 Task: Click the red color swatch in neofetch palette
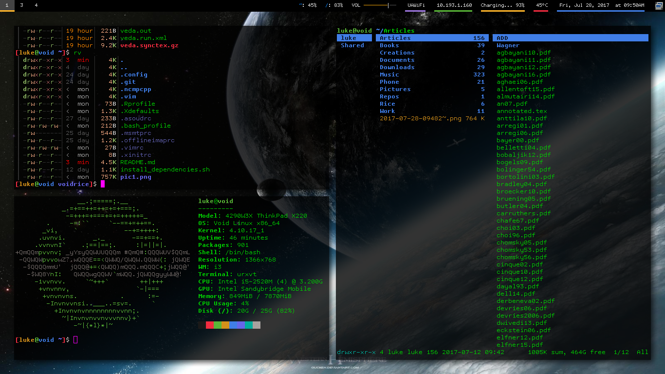click(210, 325)
